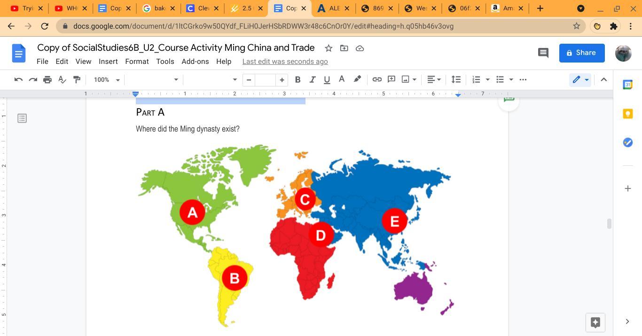Screen dimensions: 642x336
Task: Expand bulleted list style dropdown
Action: 511,79
